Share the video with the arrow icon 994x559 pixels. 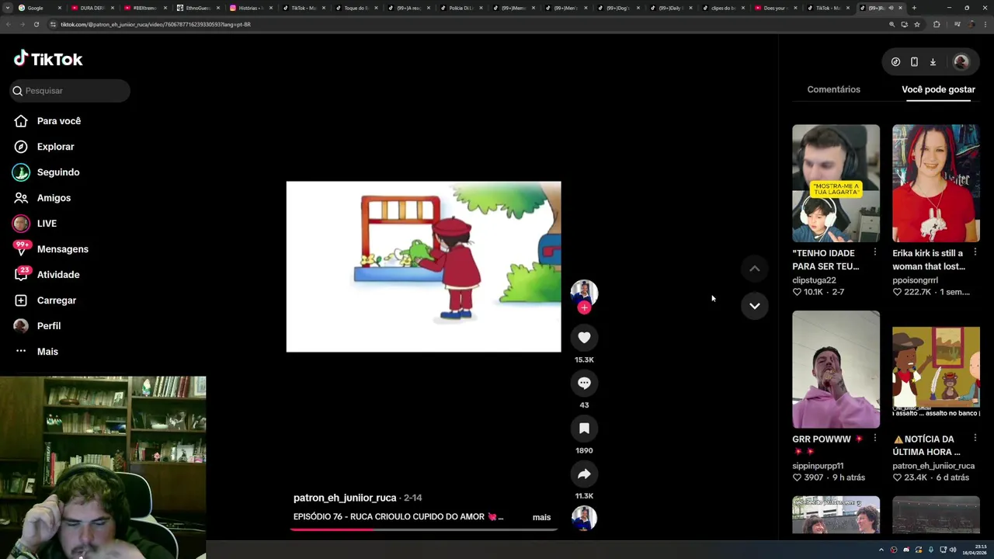coord(584,474)
